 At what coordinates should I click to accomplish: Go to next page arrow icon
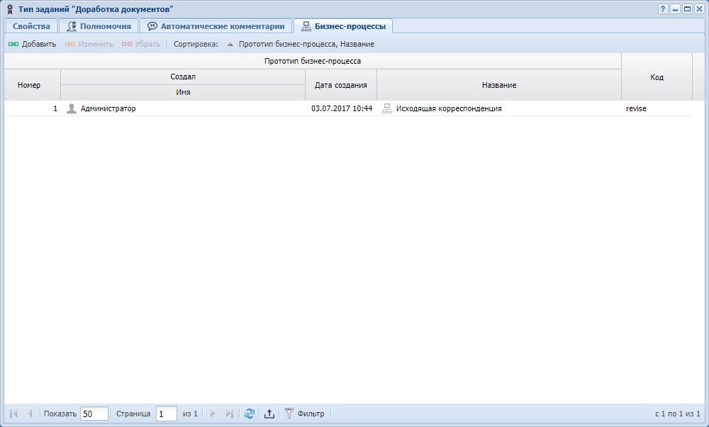[x=213, y=414]
